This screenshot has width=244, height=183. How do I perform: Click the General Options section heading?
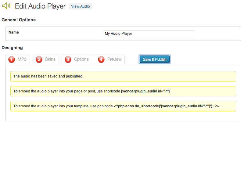[19, 20]
